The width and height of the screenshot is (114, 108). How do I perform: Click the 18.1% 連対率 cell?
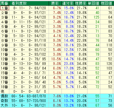68,45
